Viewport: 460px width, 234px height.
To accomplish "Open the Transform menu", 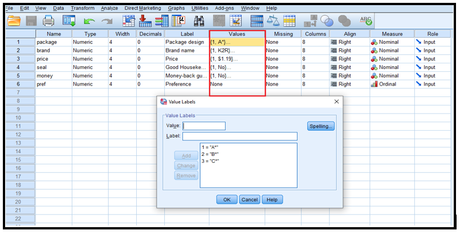I will pos(83,8).
